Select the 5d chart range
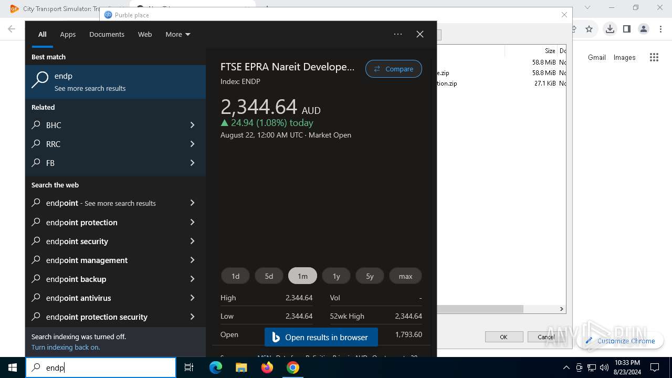Image resolution: width=672 pixels, height=378 pixels. pos(269,276)
